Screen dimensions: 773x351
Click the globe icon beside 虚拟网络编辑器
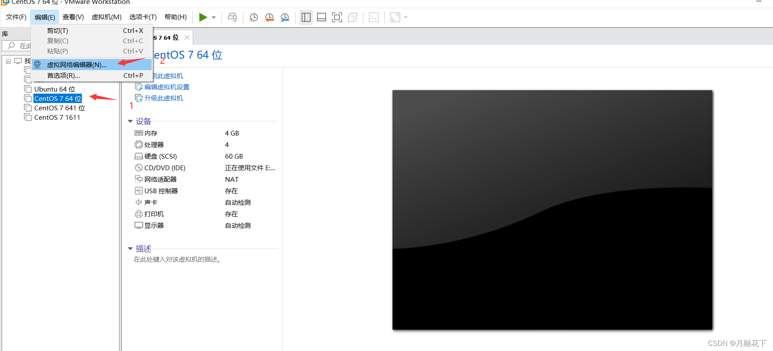[x=38, y=65]
